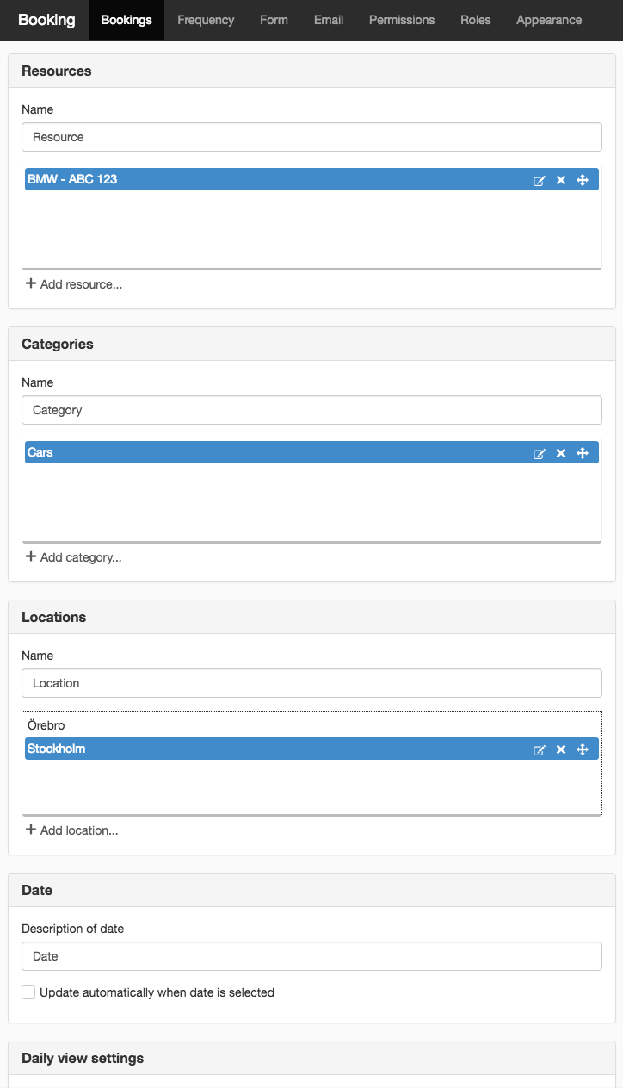Focus the Description of date field
The image size is (623, 1088).
[x=311, y=956]
